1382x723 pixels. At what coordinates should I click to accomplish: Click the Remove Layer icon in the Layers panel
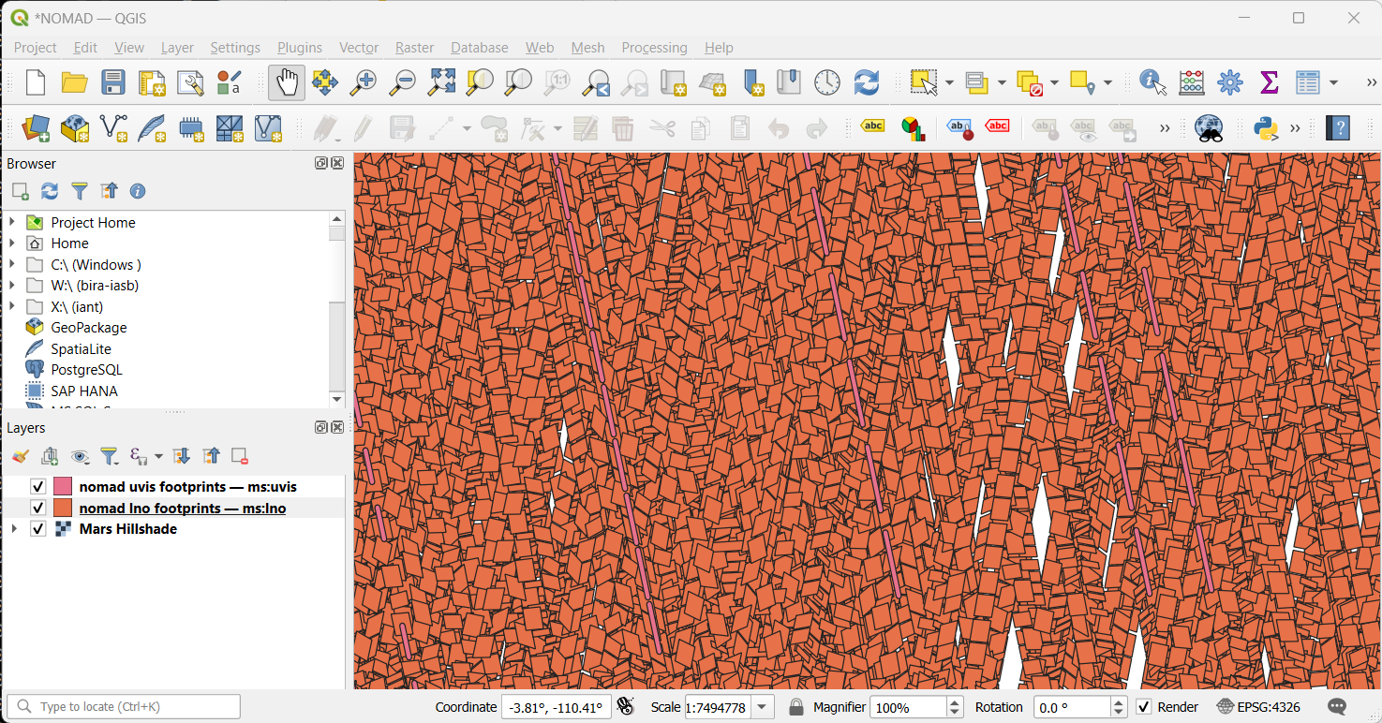point(240,456)
